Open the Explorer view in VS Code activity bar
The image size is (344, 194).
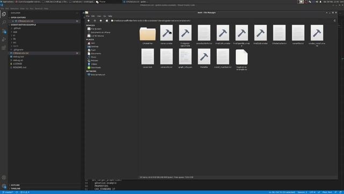pos(4,15)
